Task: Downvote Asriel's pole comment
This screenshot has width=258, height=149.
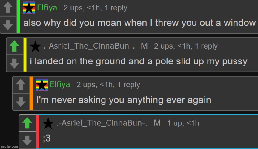Action: pos(14,63)
